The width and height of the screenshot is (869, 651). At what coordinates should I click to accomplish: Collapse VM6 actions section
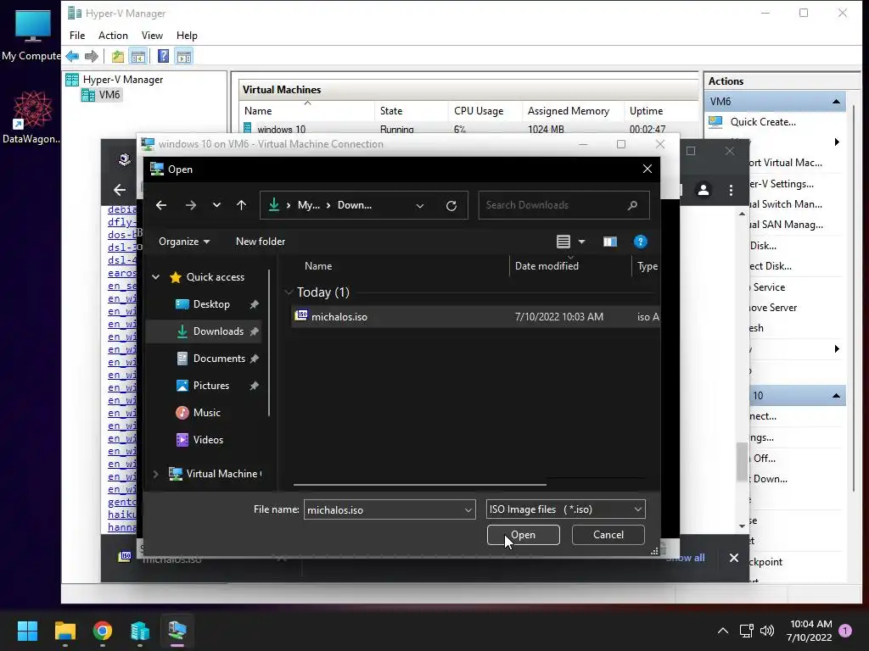(x=836, y=102)
